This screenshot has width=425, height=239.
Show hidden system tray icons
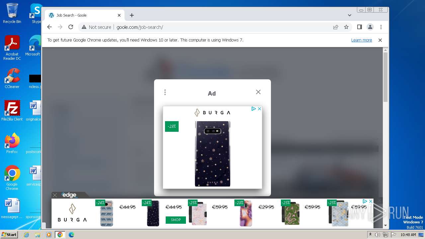click(x=370, y=235)
